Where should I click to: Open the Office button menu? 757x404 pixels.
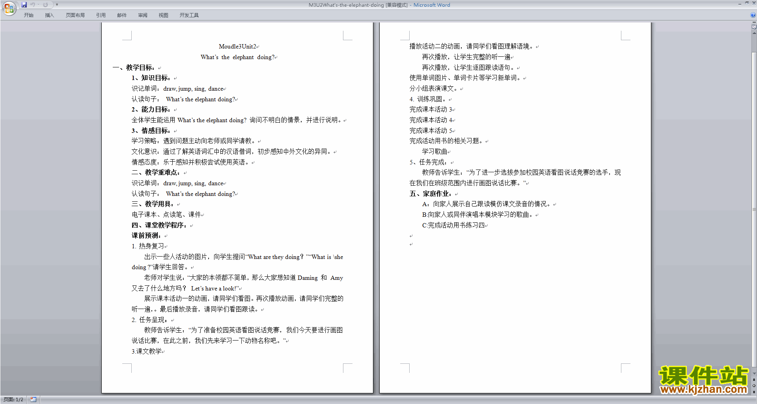[9, 8]
